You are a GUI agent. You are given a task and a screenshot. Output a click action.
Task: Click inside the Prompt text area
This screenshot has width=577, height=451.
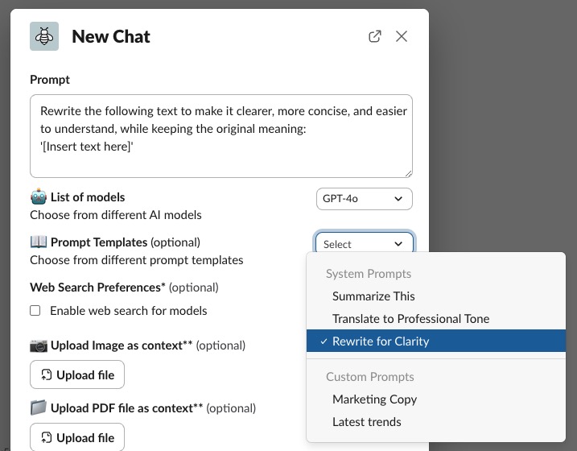click(221, 136)
